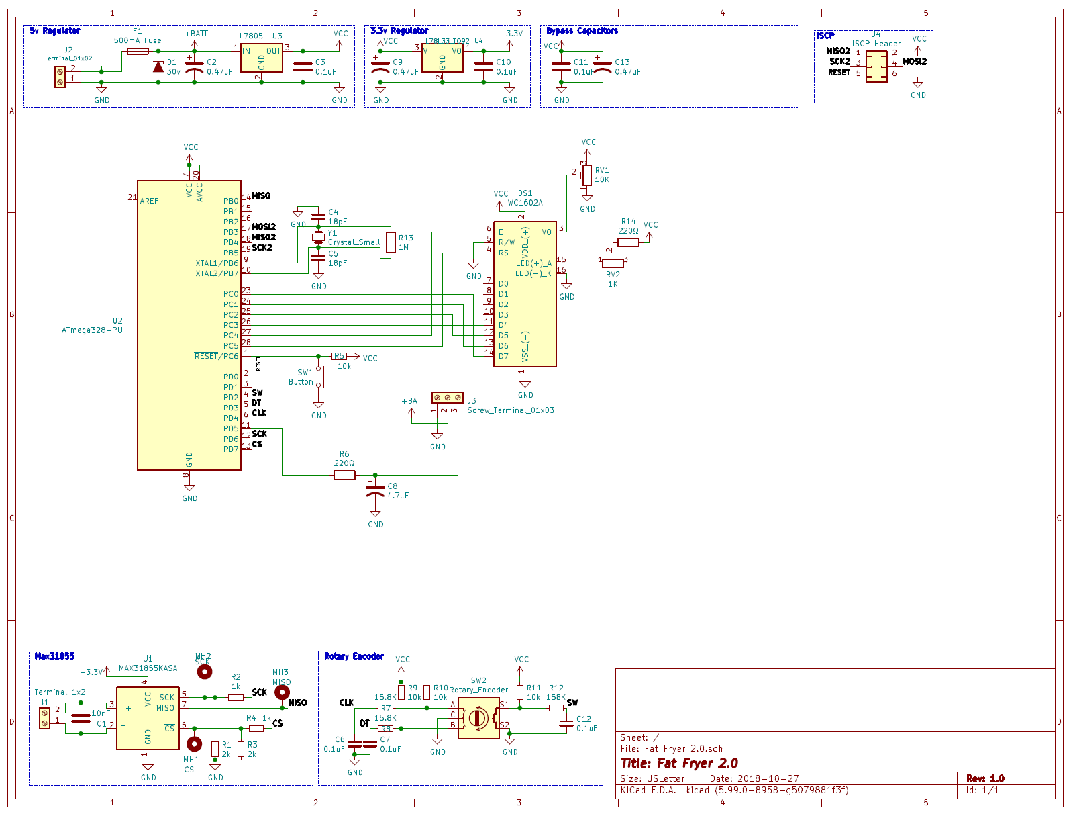Click the 'Date: 2018-10-27' field

pyautogui.click(x=754, y=779)
